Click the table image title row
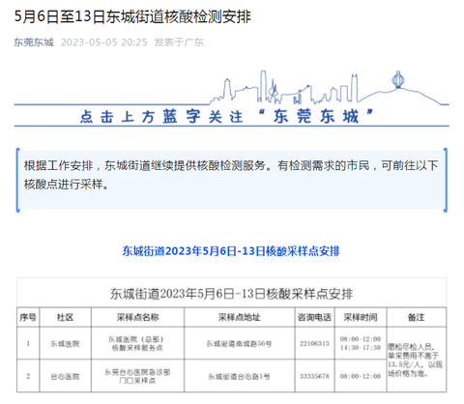464x404 pixels. point(232,294)
